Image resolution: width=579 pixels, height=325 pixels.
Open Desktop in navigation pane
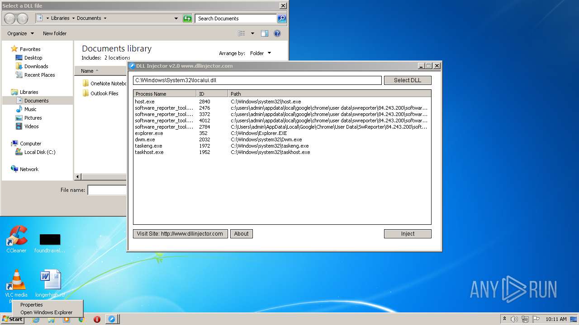pos(33,58)
